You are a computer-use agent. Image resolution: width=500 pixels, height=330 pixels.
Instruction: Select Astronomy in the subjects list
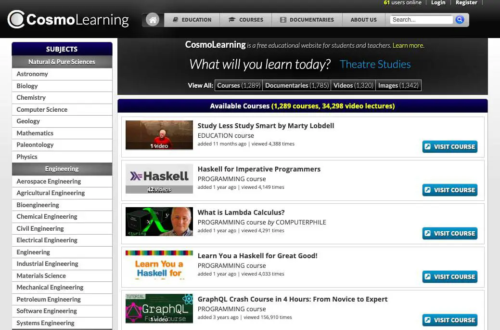62,74
